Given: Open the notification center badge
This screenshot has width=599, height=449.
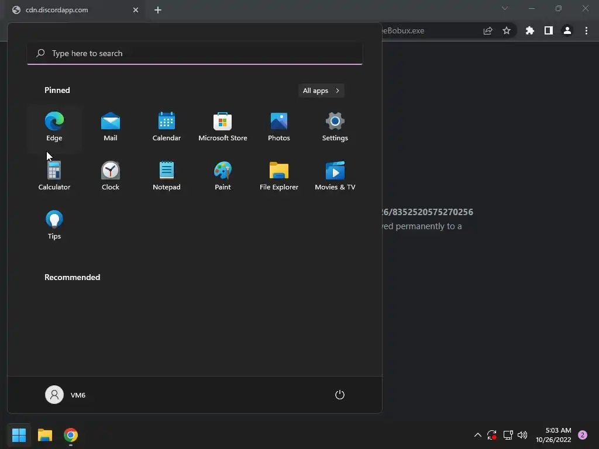Looking at the screenshot, I should tap(583, 435).
